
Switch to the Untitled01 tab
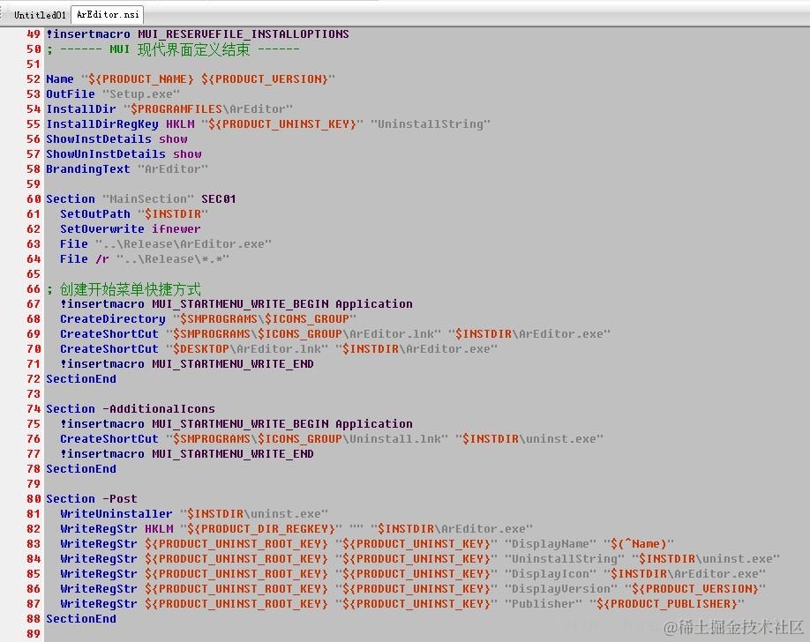pyautogui.click(x=39, y=14)
